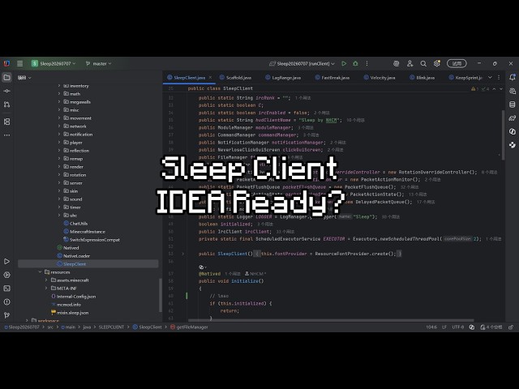Go to next highlighted error arrow
Screen dimensions: 519x389
pos(501,88)
